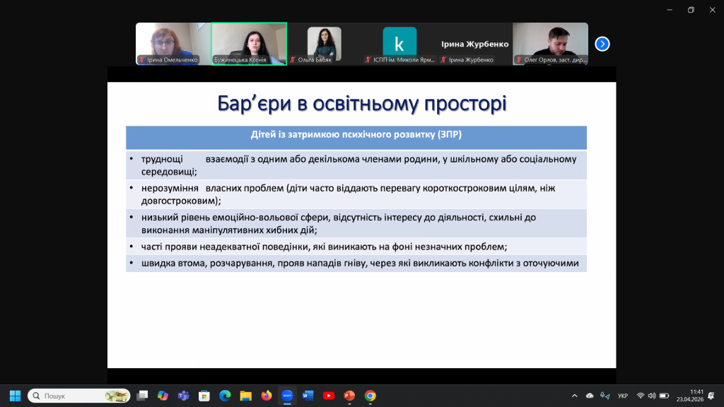Image resolution: width=724 pixels, height=407 pixels.
Task: Open the УКР language switcher
Action: (x=623, y=396)
